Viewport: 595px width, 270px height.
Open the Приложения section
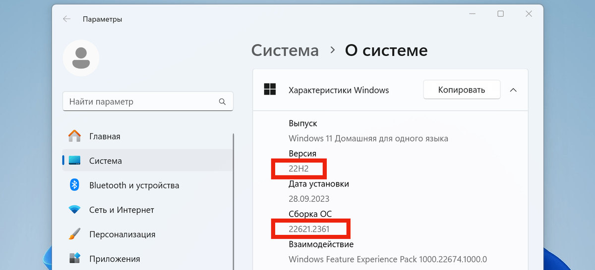coord(148,259)
